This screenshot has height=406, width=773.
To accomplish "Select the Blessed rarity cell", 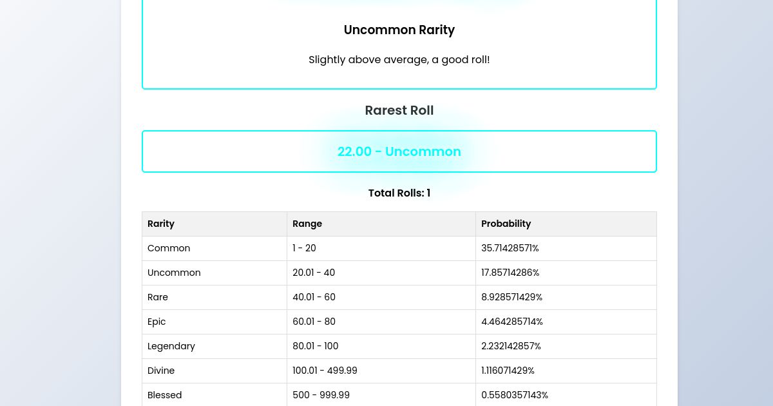I will [165, 395].
